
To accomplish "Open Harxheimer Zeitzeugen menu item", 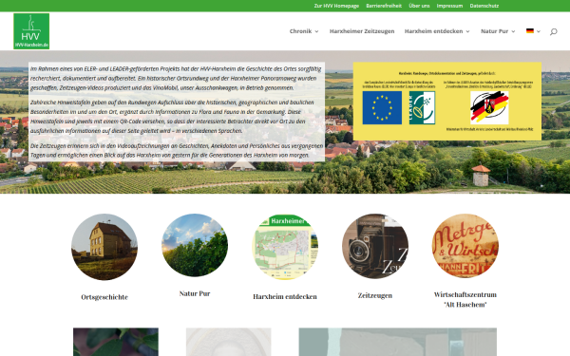I will [362, 31].
